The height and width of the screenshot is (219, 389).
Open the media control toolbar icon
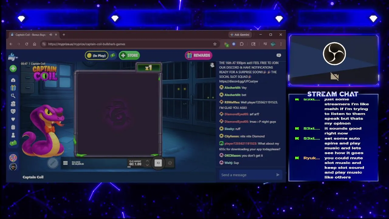tap(265, 44)
